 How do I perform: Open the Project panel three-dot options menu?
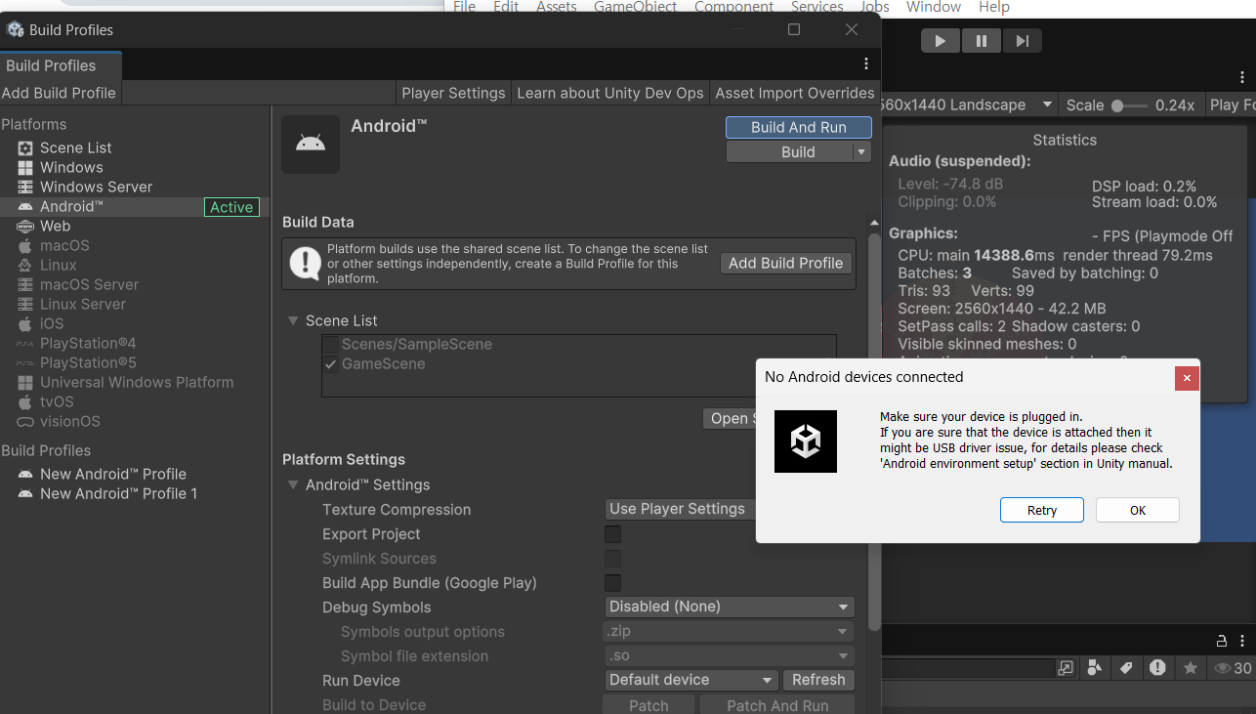coord(1243,641)
